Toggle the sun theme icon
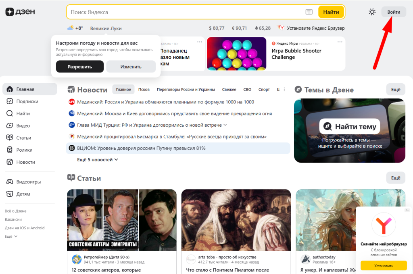Image resolution: width=413 pixels, height=274 pixels. (x=372, y=12)
